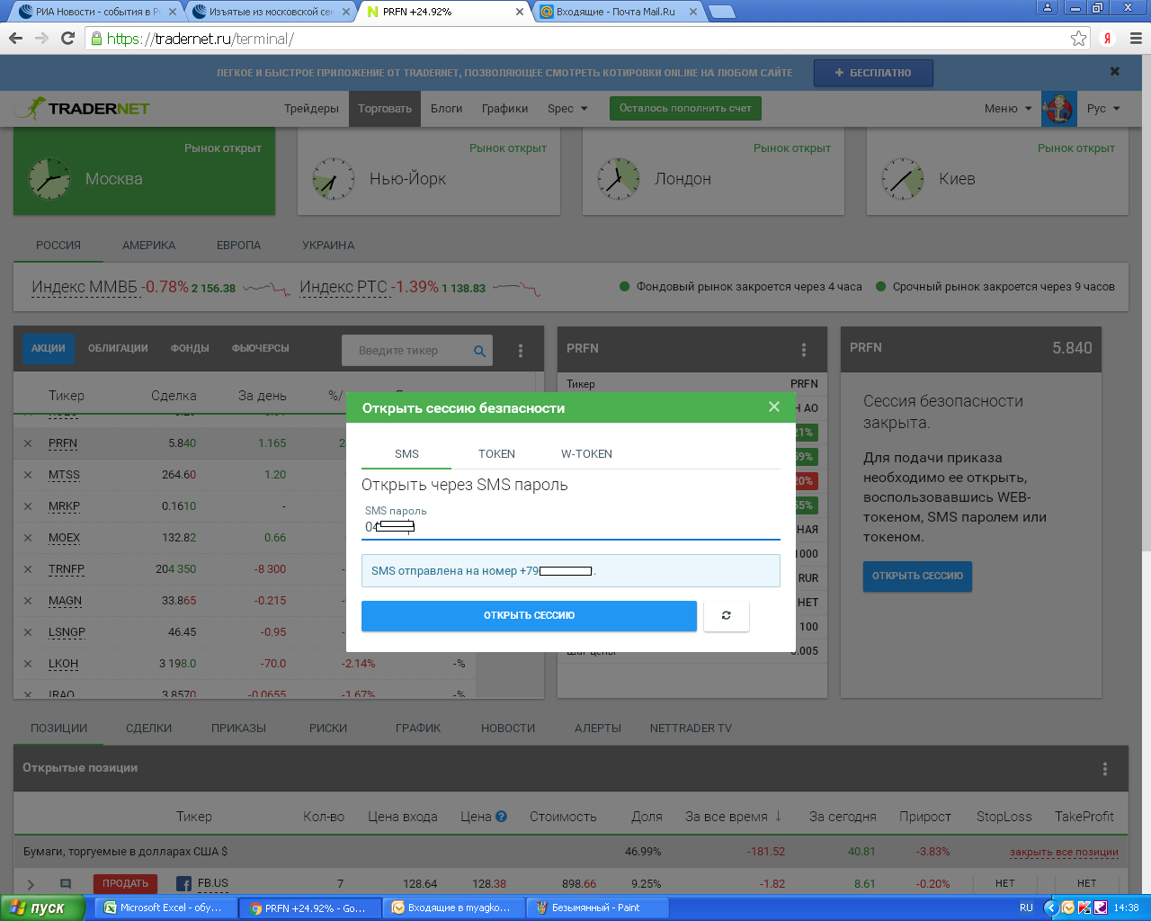This screenshot has width=1151, height=921.
Task: Open the Spec dropdown menu
Action: [567, 109]
